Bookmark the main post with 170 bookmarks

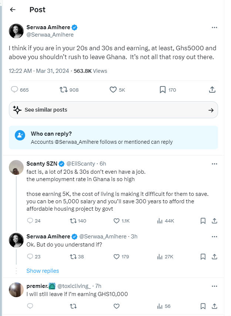163,90
